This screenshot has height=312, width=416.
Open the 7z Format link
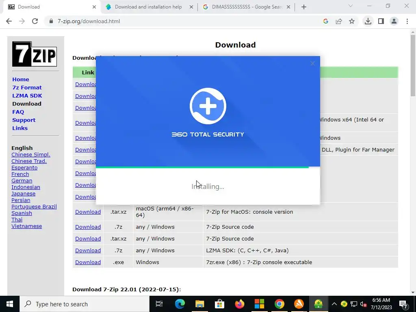(x=27, y=88)
